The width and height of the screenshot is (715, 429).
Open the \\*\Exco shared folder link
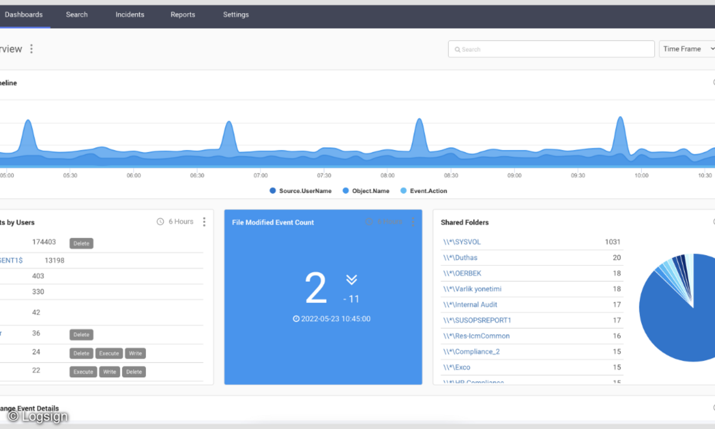(457, 367)
